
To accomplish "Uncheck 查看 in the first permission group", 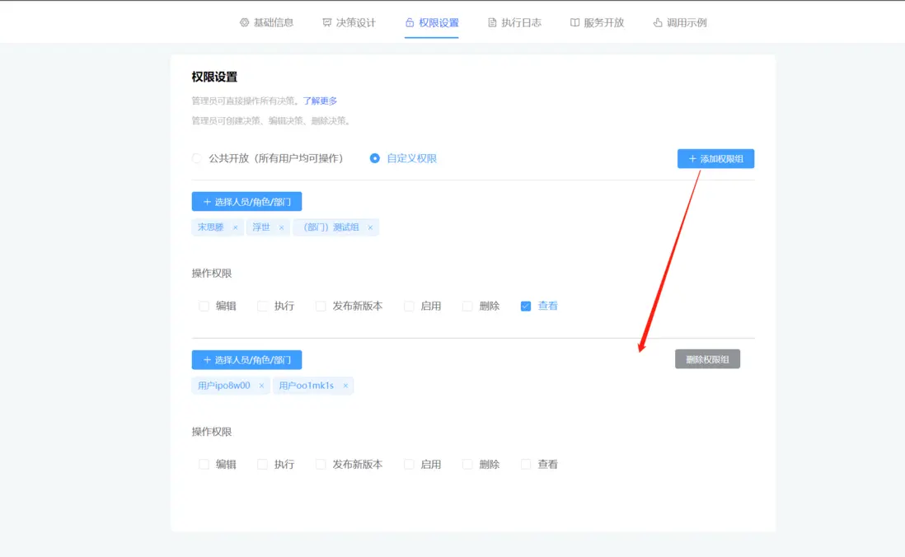I will pos(526,305).
